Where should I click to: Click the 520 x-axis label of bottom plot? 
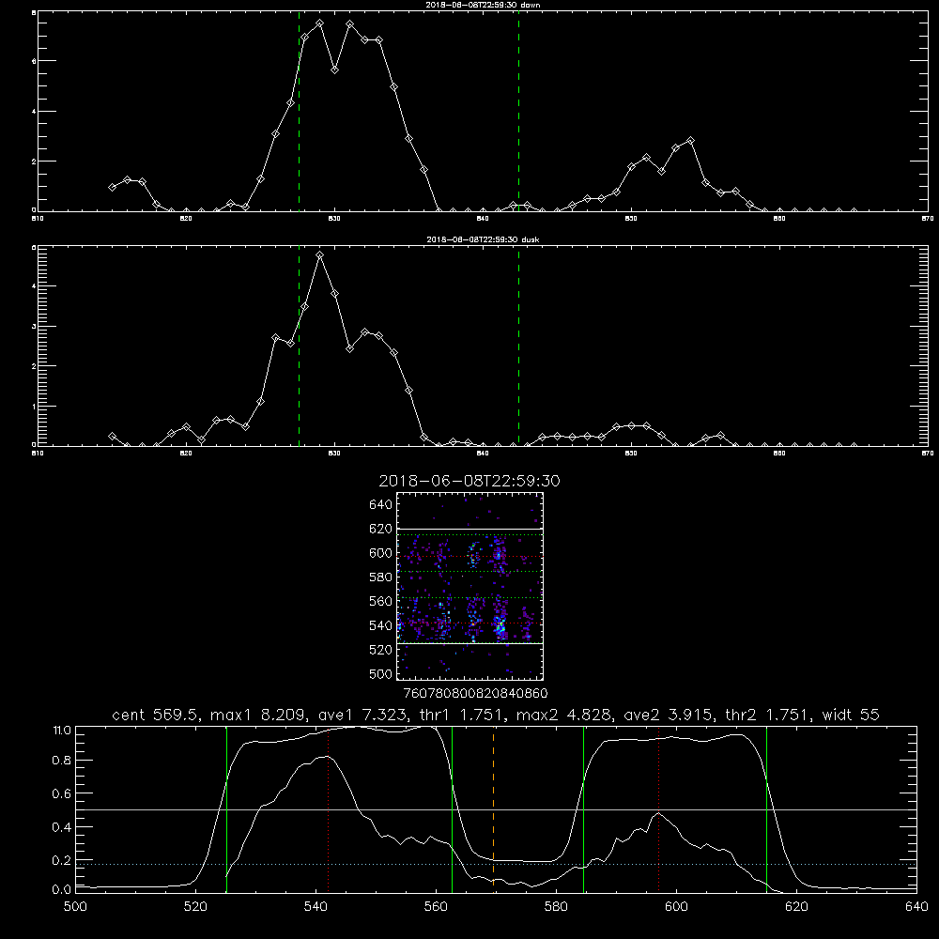tap(195, 906)
